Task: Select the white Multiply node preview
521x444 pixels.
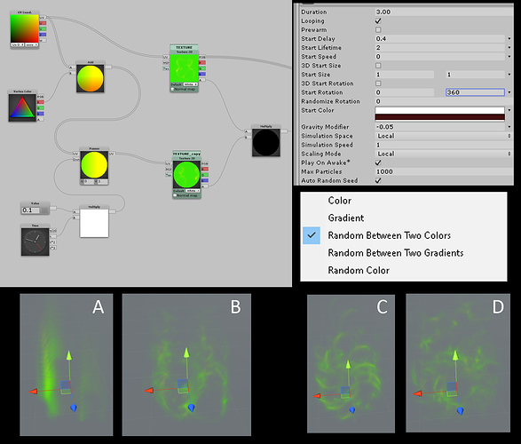Action: pyautogui.click(x=94, y=223)
